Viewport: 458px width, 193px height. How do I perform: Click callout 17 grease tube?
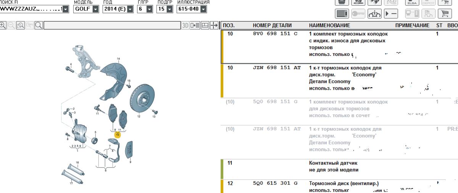click(71, 183)
